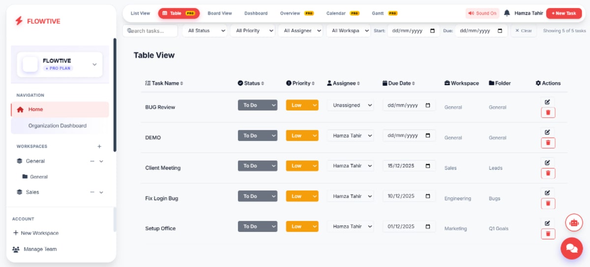Screen dimensions: 590x267
Task: Open General workspace more options
Action: [x=92, y=161]
